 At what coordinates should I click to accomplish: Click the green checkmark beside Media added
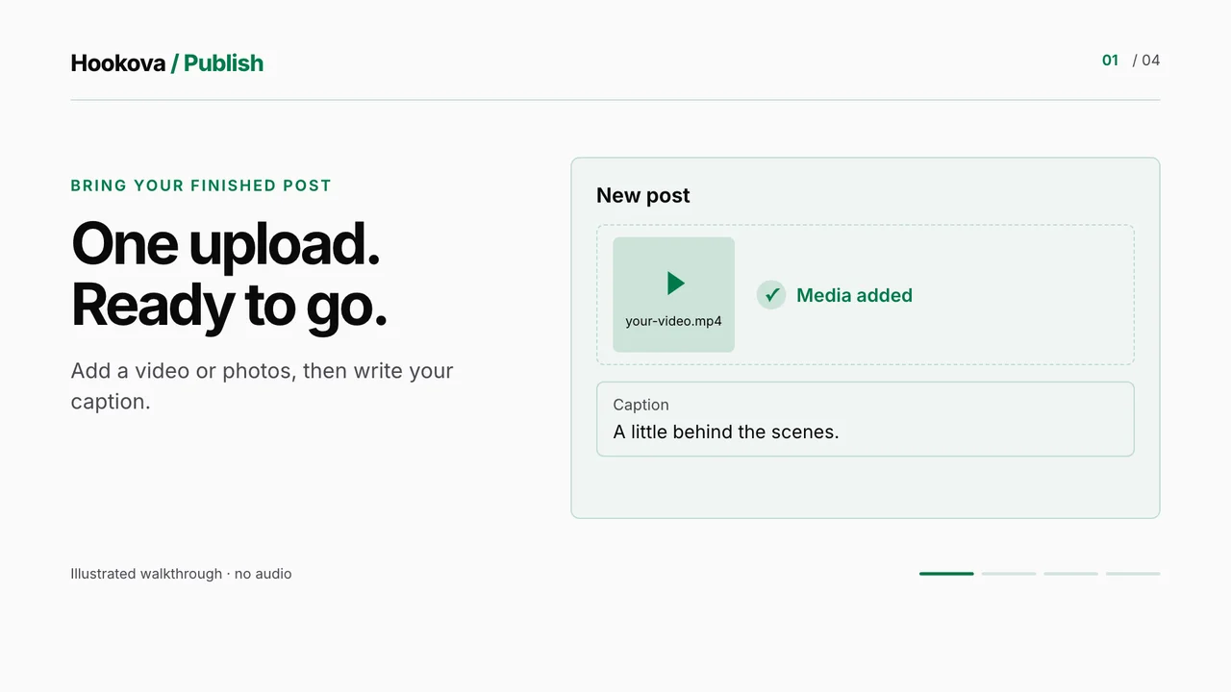tap(771, 295)
